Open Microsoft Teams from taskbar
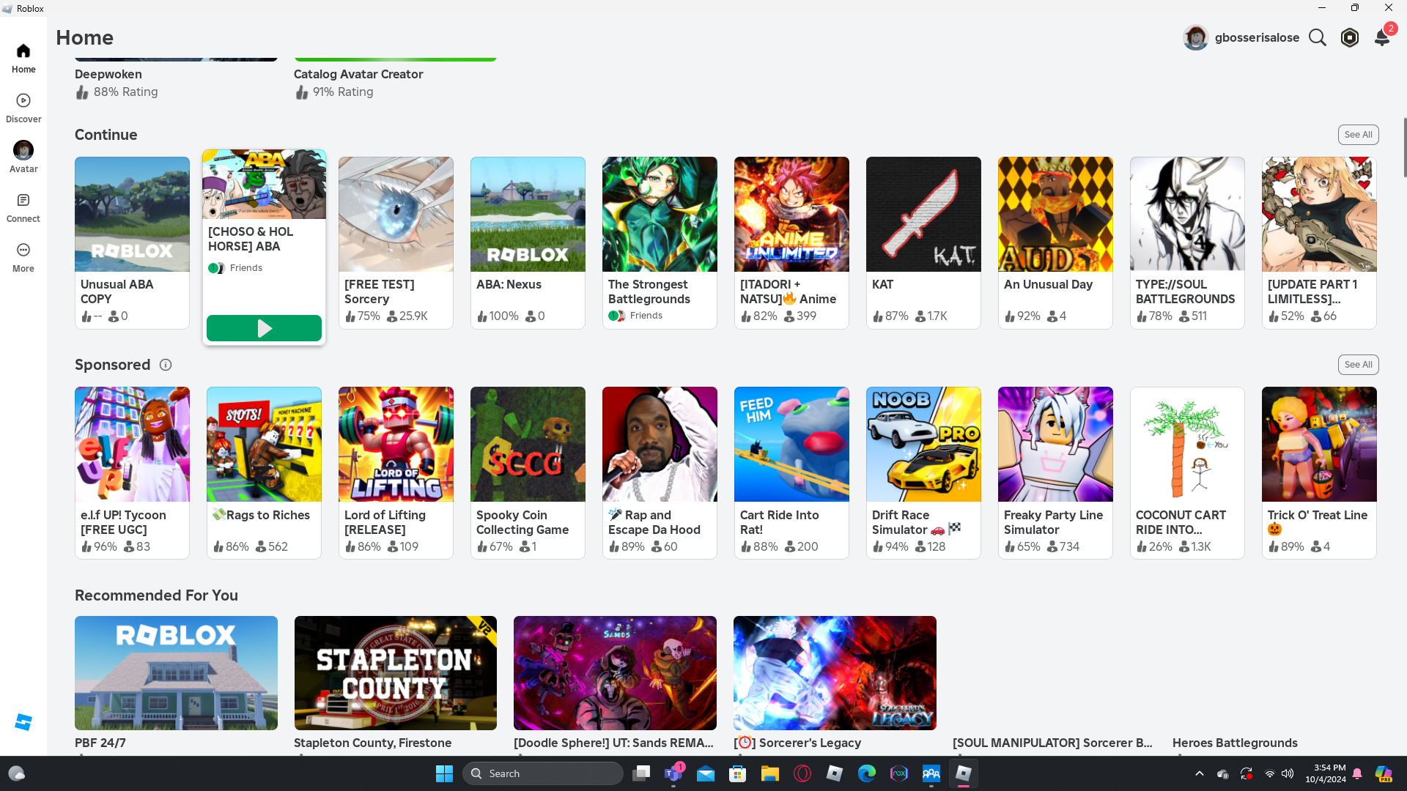The width and height of the screenshot is (1407, 791). pos(674,773)
